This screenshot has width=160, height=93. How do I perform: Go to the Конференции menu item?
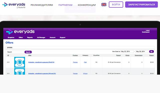pyautogui.click(x=87, y=5)
